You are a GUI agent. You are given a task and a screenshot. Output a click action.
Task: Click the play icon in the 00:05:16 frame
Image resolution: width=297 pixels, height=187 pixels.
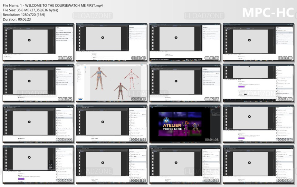(103, 163)
